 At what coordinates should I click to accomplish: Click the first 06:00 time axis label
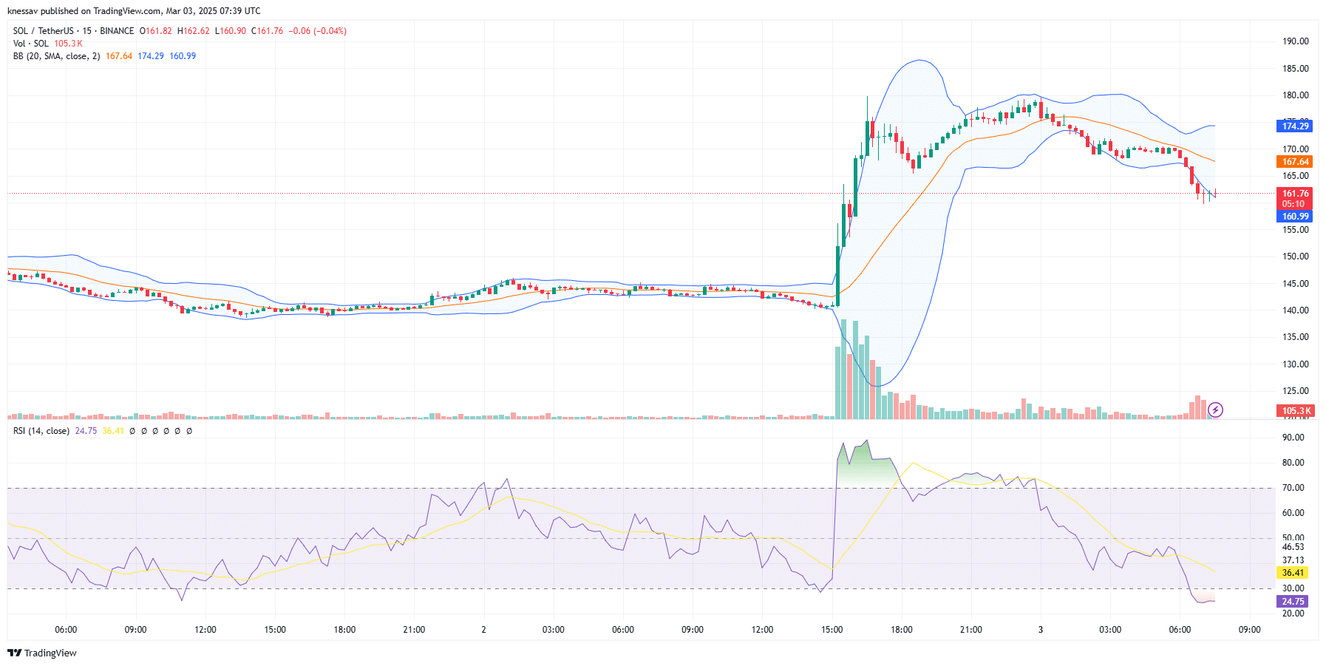pos(66,630)
